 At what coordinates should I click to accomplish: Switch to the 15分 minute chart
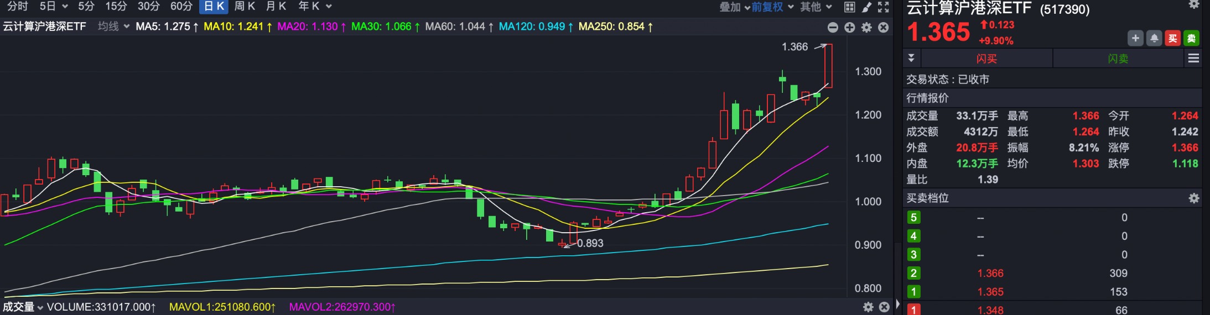tap(116, 7)
